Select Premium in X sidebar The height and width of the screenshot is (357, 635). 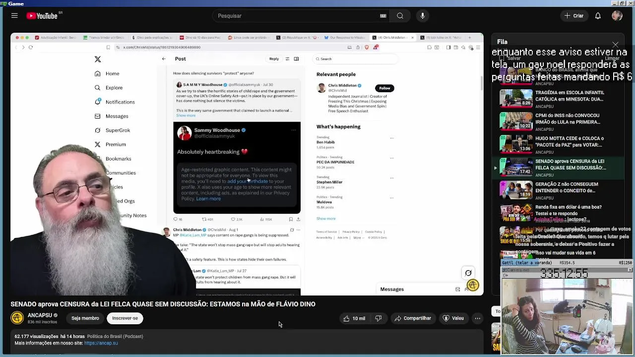click(110, 144)
